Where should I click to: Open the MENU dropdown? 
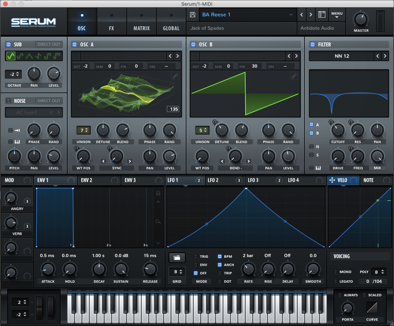(337, 15)
